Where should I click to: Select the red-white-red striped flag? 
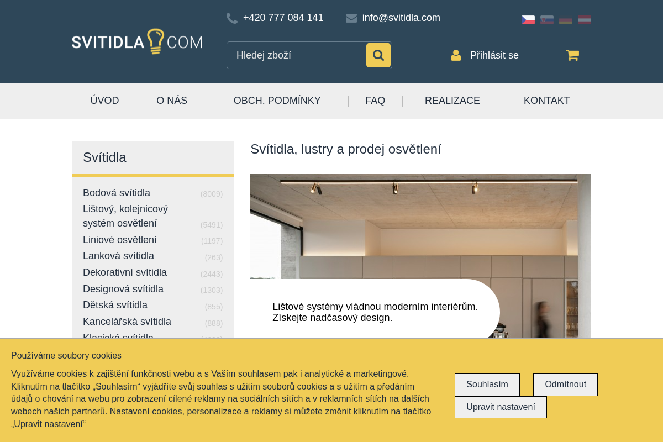coord(585,20)
